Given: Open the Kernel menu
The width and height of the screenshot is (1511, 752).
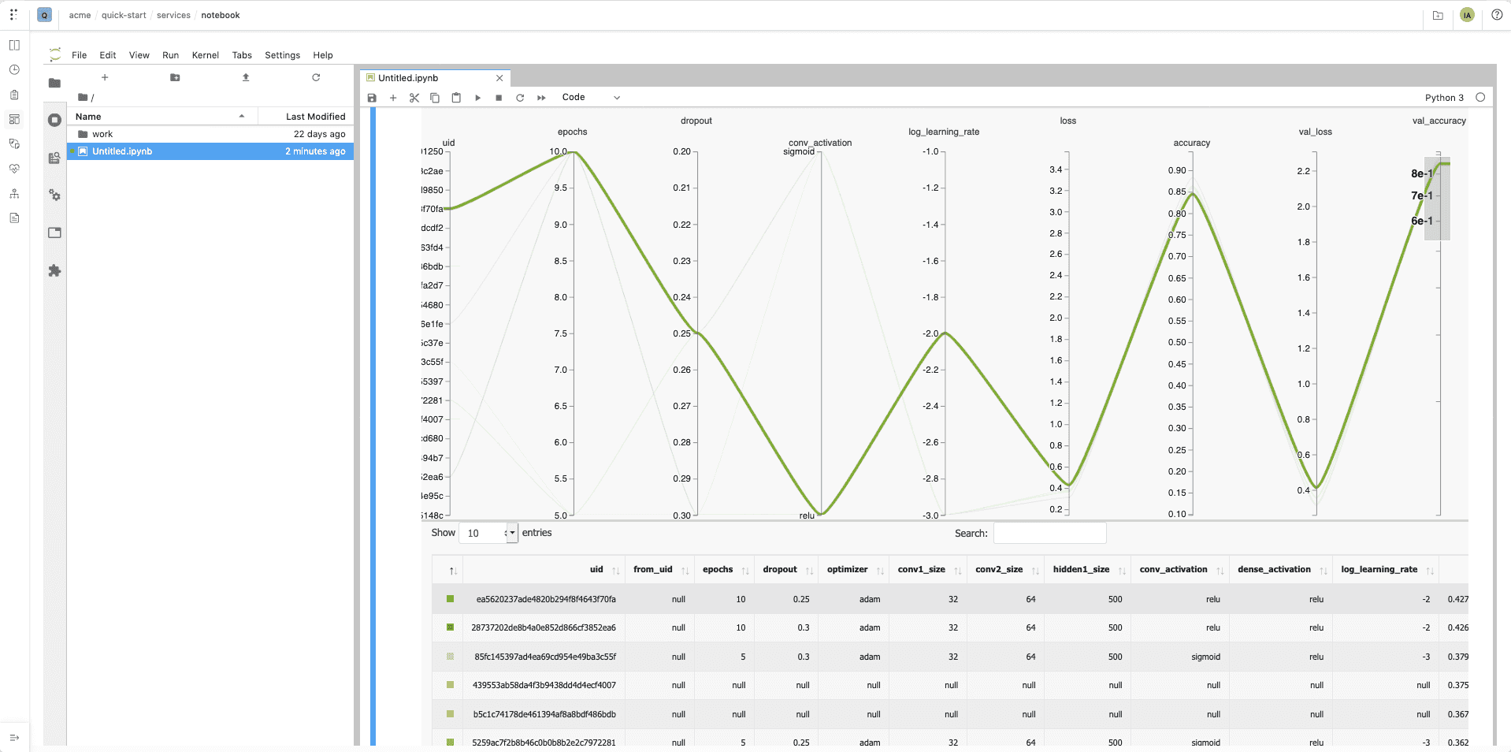Looking at the screenshot, I should pyautogui.click(x=205, y=55).
